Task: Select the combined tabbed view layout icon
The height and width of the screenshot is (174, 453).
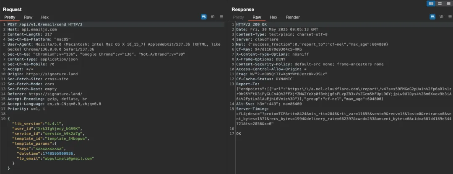Action: pyautogui.click(x=448, y=3)
